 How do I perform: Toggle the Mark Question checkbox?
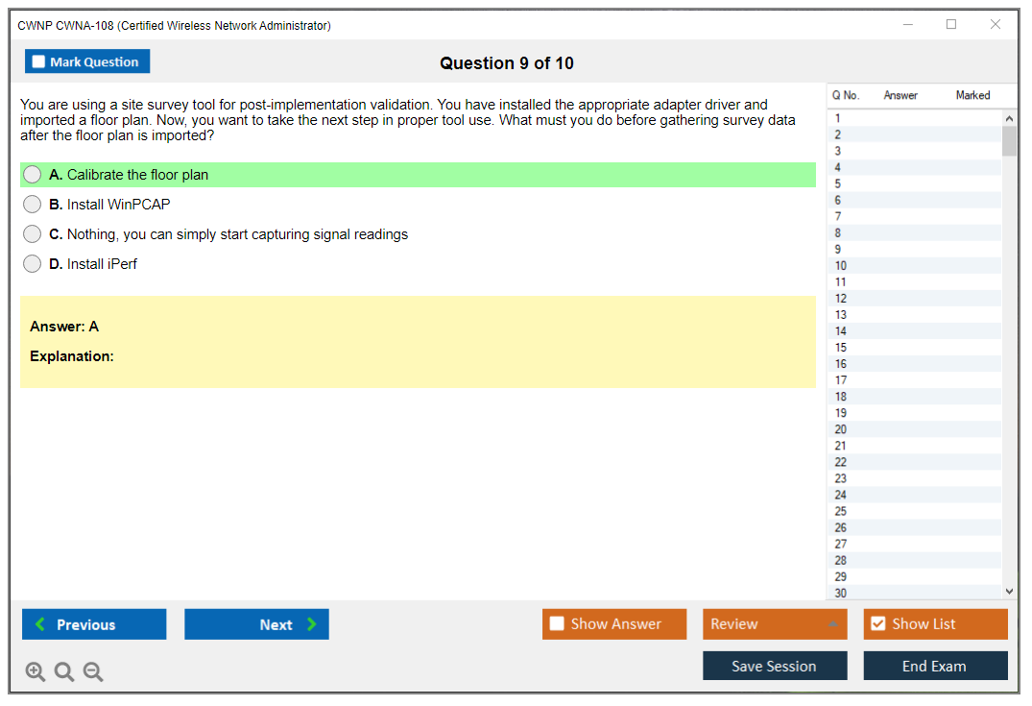click(x=39, y=61)
